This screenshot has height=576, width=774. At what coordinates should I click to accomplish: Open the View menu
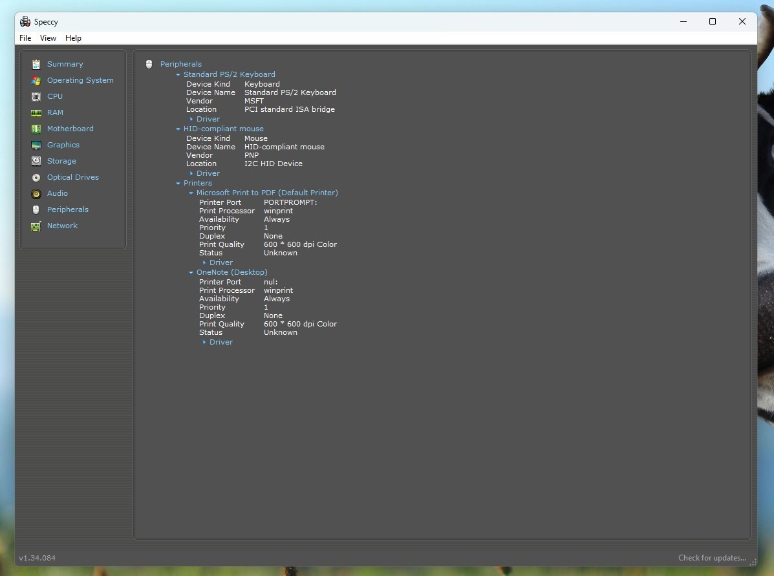click(x=48, y=38)
